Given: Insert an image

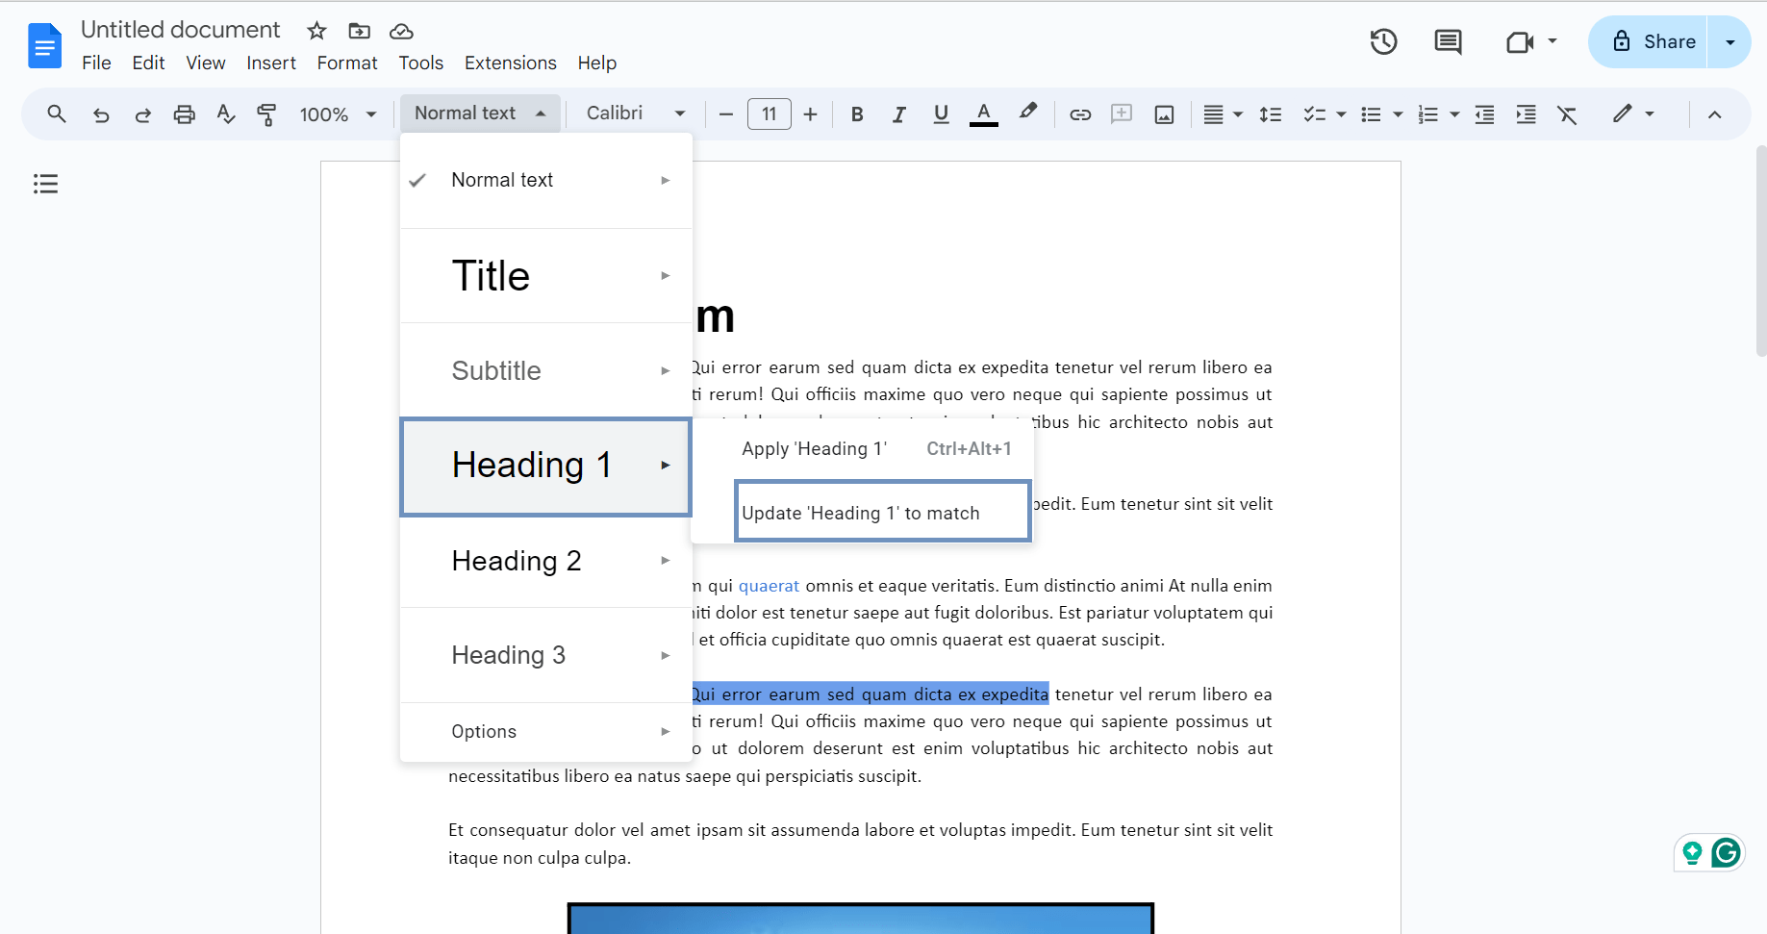Looking at the screenshot, I should (1164, 114).
